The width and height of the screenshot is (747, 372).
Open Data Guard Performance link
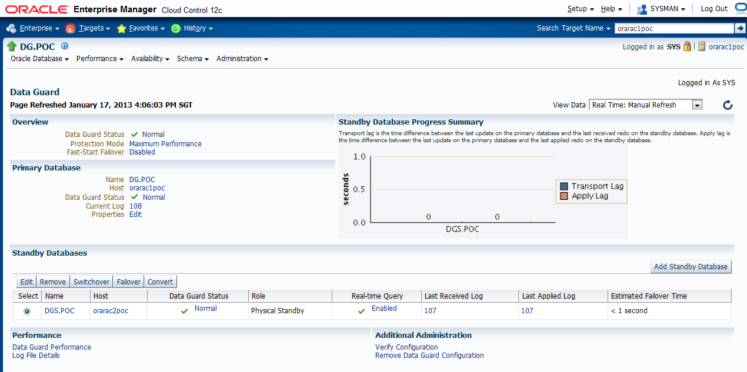pos(52,347)
